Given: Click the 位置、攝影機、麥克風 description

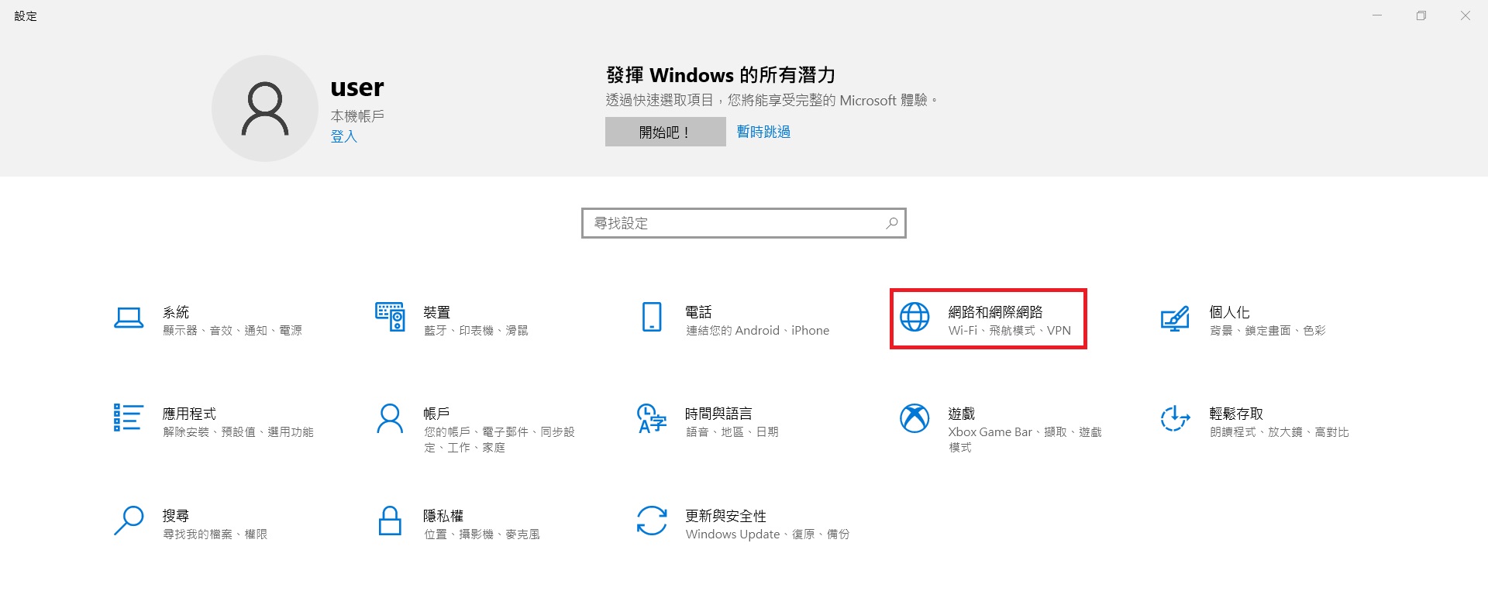Looking at the screenshot, I should tap(482, 534).
